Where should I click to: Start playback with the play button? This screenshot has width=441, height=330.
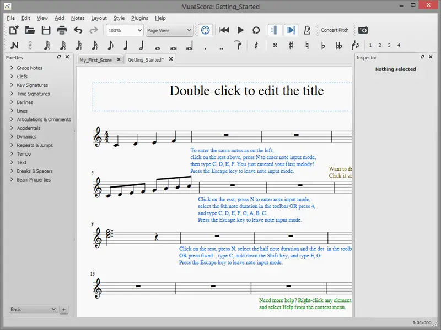click(x=240, y=30)
